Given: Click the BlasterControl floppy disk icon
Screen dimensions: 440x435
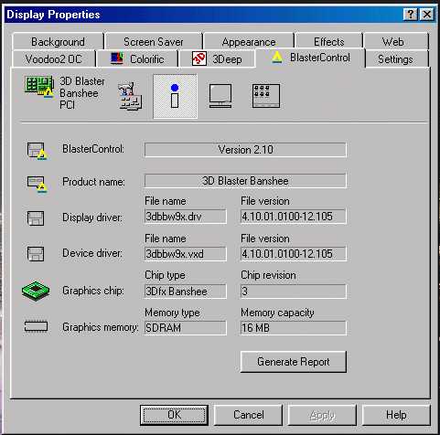Looking at the screenshot, I should (37, 151).
